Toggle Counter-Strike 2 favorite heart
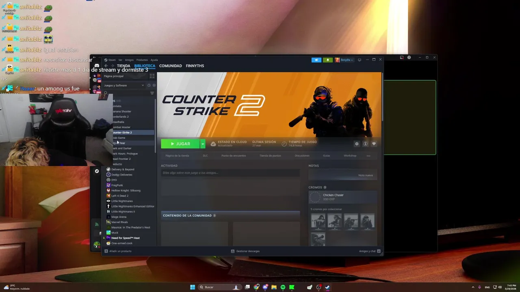The image size is (520, 292). (x=374, y=144)
